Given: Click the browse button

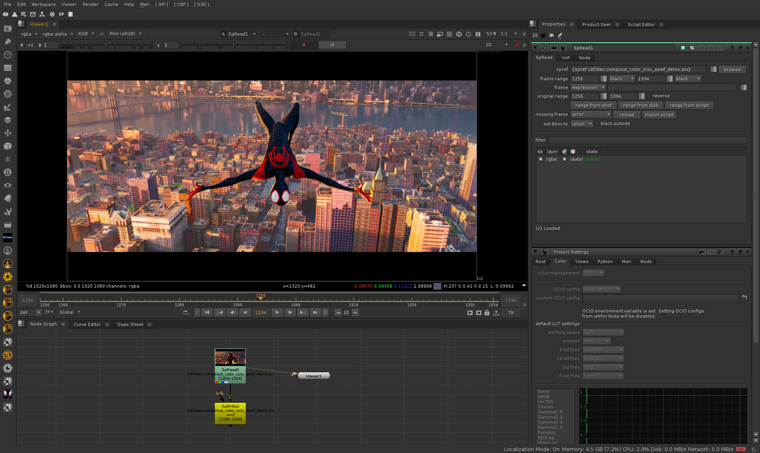Looking at the screenshot, I should pos(732,70).
